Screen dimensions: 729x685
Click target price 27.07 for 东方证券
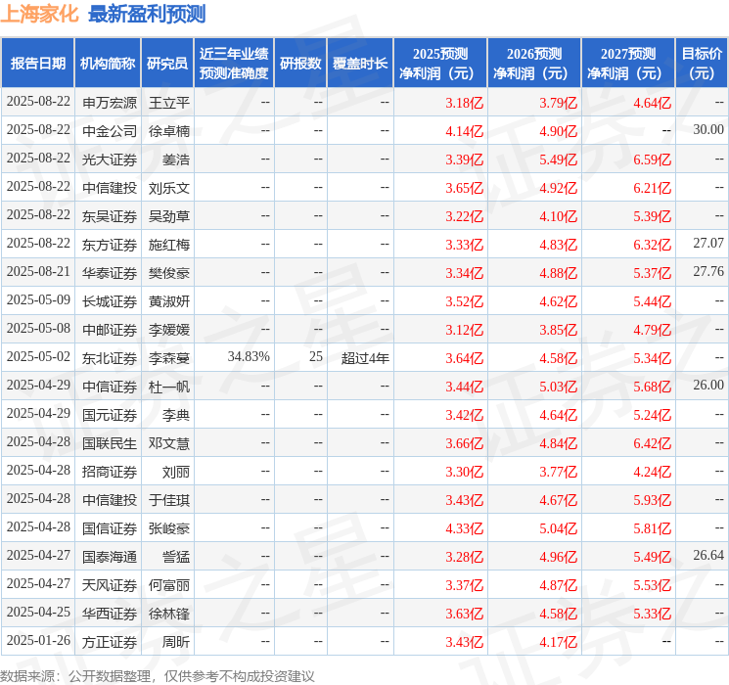click(708, 244)
